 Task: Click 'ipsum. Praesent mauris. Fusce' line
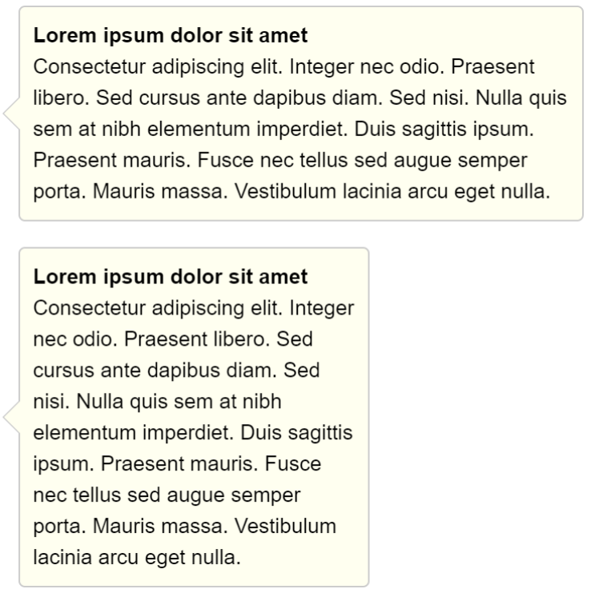point(177,463)
